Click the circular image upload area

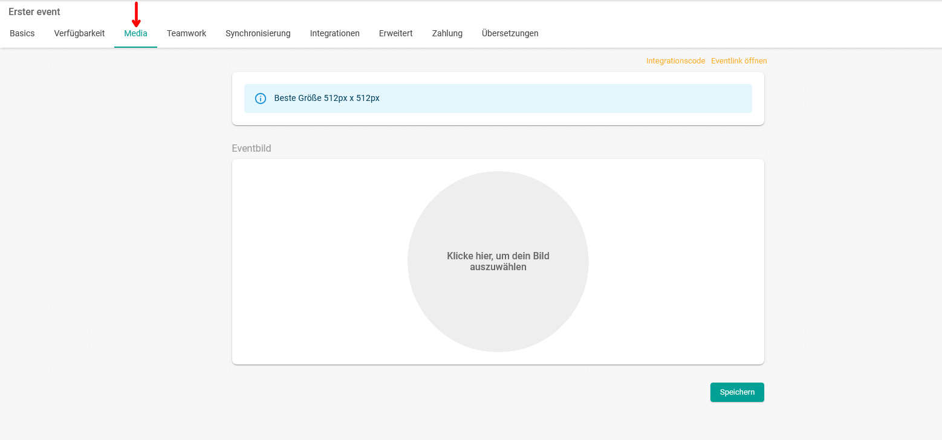[498, 262]
